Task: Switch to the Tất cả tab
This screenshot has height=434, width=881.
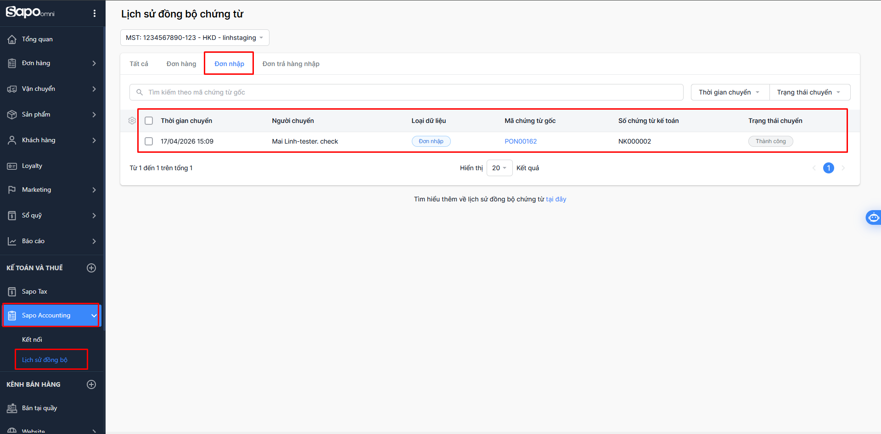Action: click(x=139, y=64)
